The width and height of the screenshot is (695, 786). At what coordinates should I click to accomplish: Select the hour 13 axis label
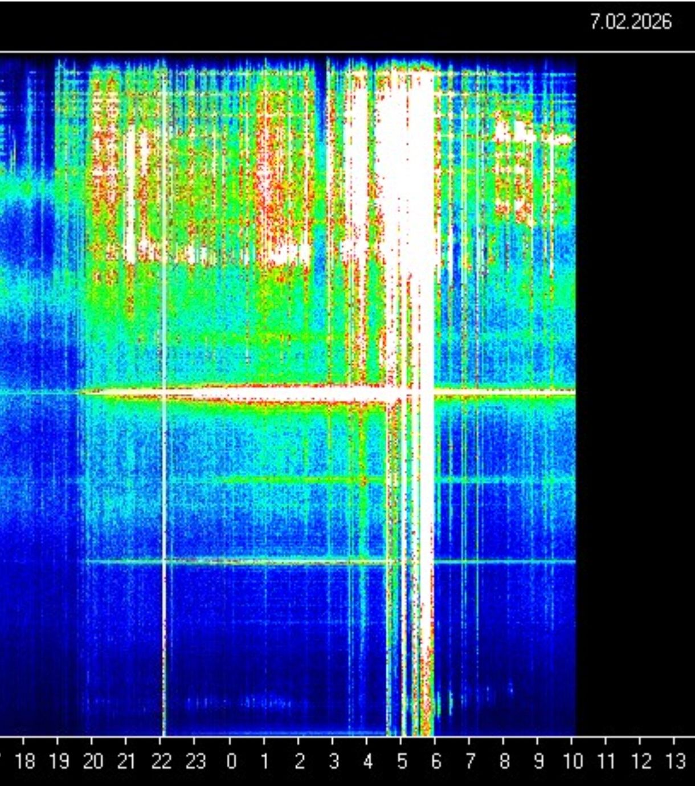pyautogui.click(x=677, y=760)
